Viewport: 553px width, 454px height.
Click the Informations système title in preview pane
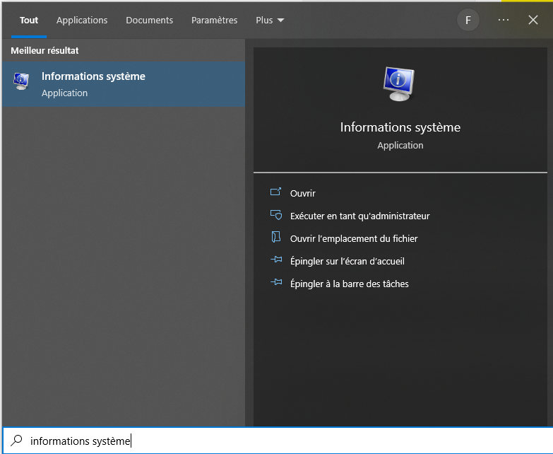[x=400, y=127]
